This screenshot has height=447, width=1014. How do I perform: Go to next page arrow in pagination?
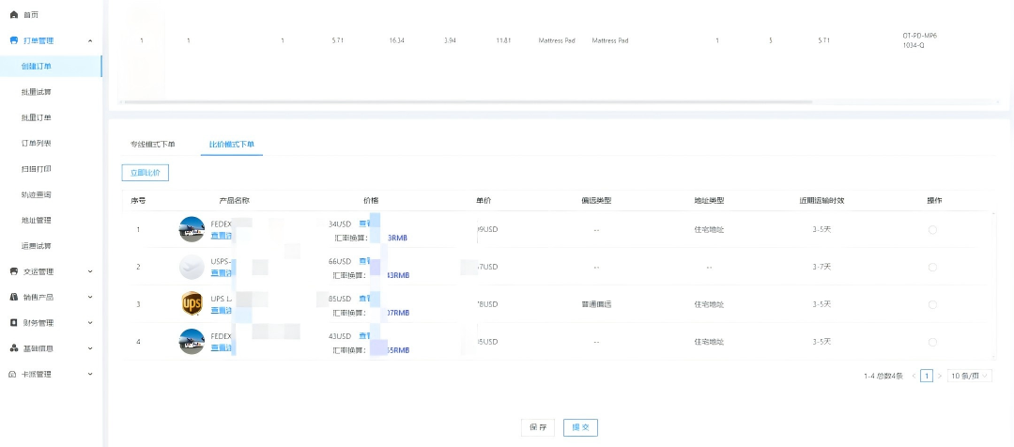[x=940, y=376]
